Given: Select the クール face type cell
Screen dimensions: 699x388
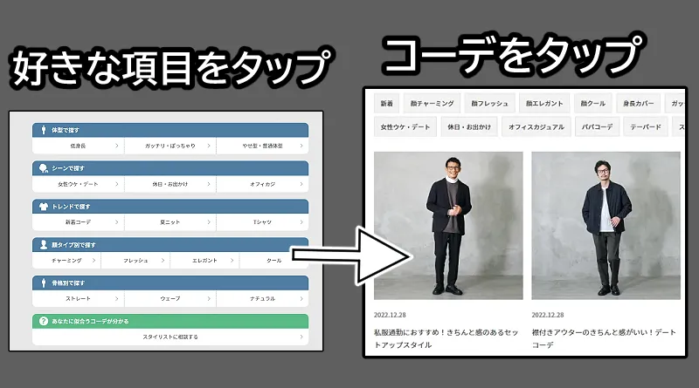Looking at the screenshot, I should point(273,261).
